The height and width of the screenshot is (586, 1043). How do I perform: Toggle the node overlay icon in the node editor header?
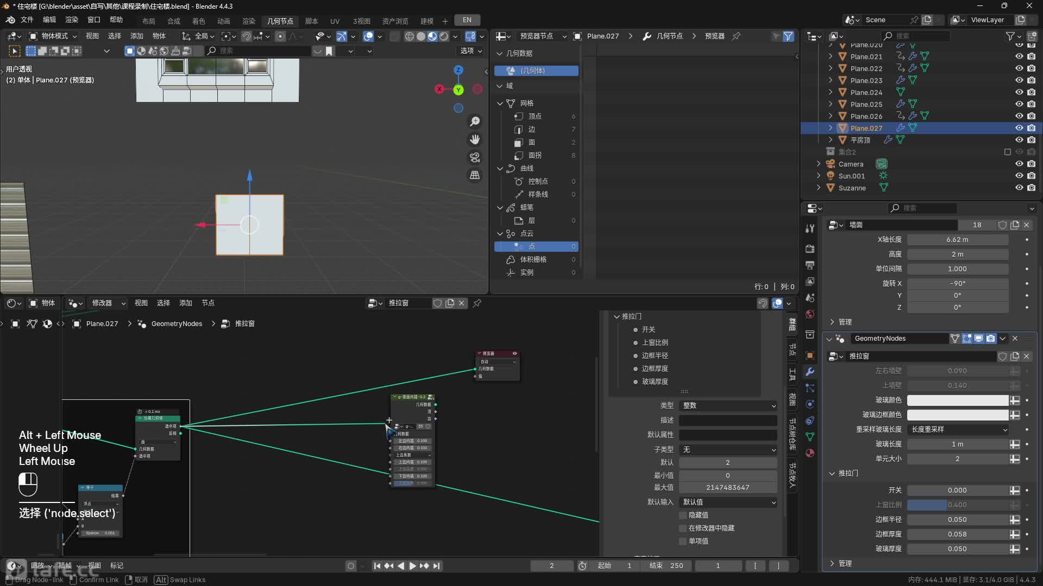point(777,303)
